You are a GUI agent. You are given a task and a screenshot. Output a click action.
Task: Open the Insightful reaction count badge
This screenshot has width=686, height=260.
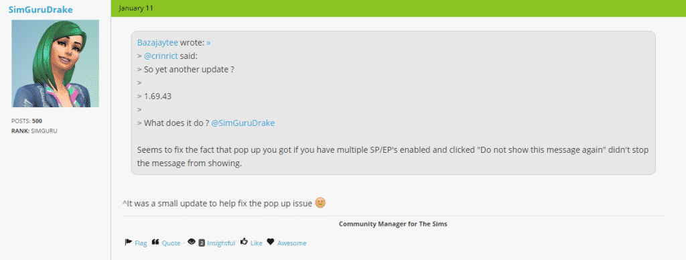click(x=202, y=243)
